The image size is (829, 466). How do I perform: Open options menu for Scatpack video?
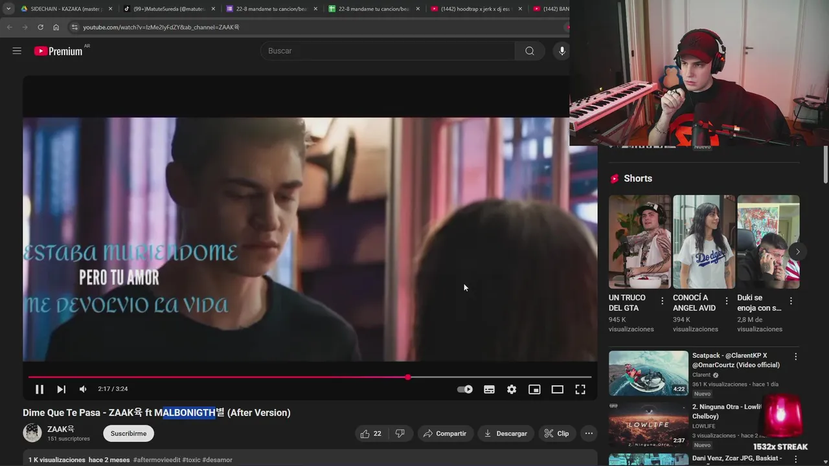pos(796,357)
